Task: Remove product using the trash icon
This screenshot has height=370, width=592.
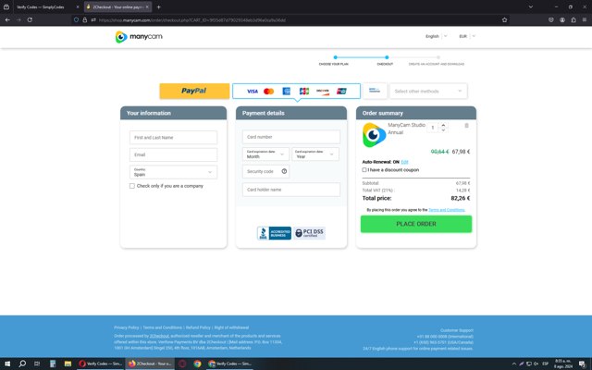Action: coord(466,126)
